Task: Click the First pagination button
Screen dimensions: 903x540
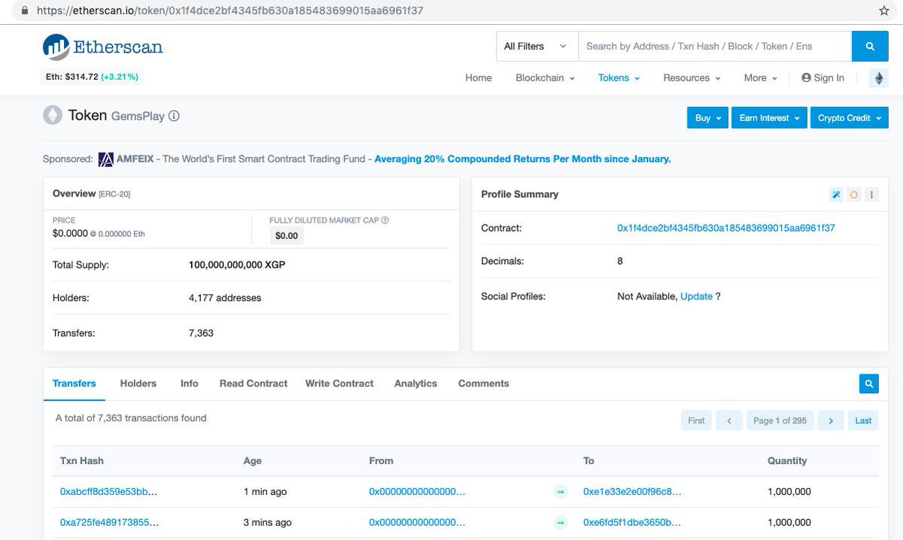Action: point(697,420)
